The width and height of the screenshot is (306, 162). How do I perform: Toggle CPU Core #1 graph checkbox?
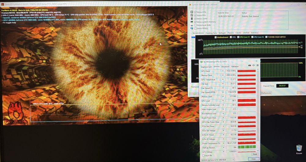(238, 37)
